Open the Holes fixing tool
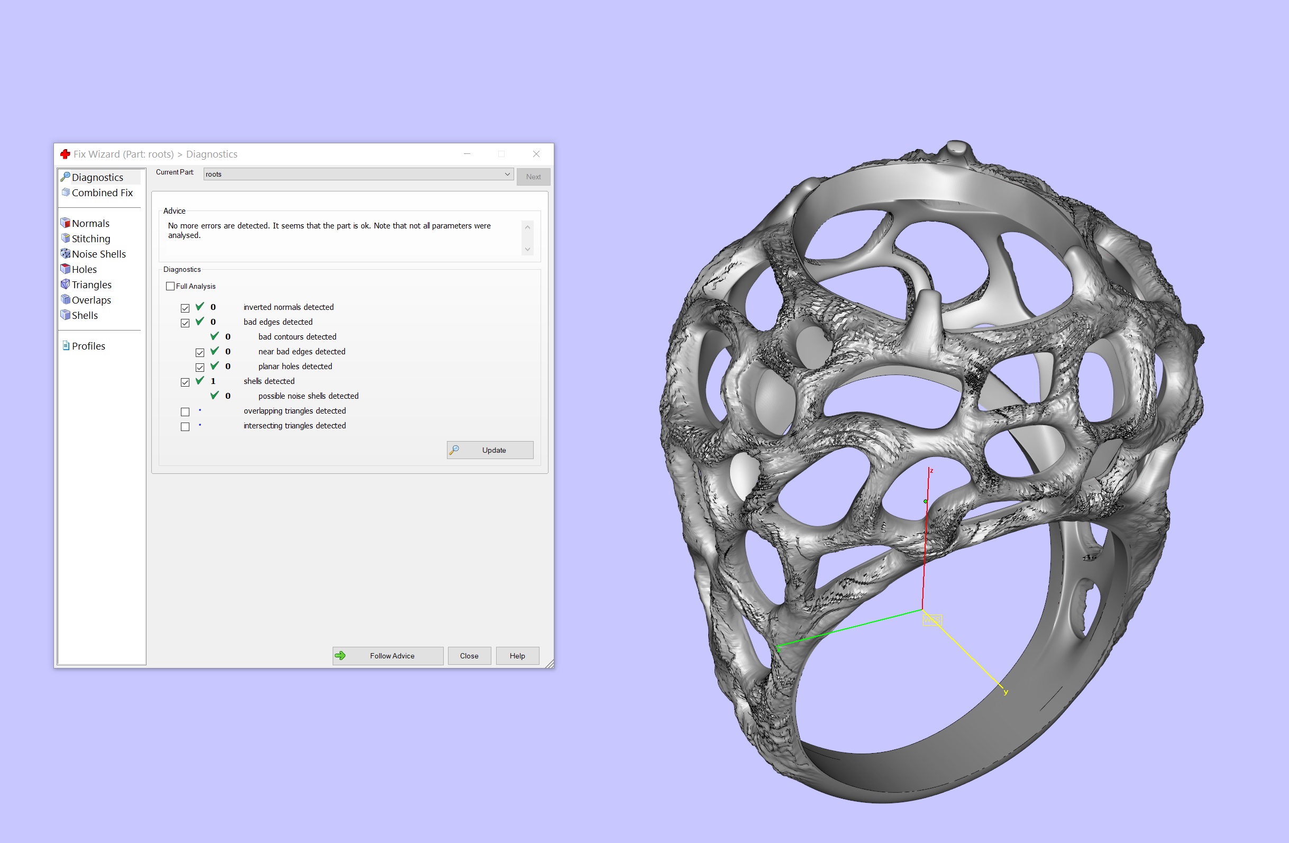 pos(84,269)
